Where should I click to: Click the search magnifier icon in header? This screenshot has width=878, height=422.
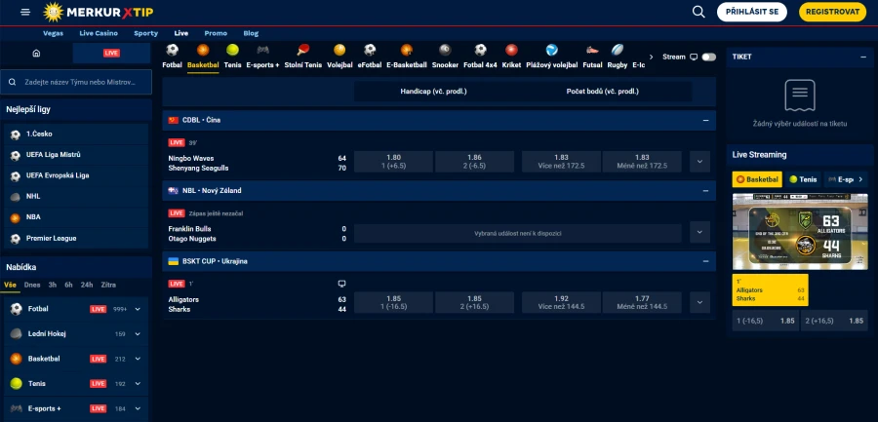tap(698, 12)
